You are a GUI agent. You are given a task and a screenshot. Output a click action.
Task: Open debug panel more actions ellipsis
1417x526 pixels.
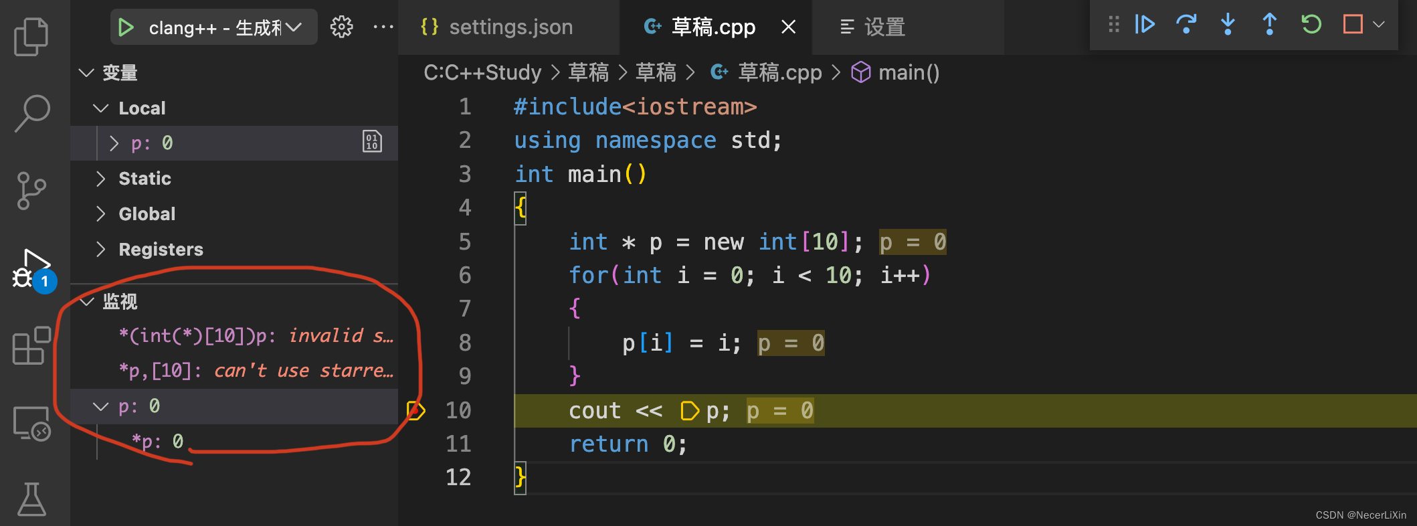(x=383, y=27)
